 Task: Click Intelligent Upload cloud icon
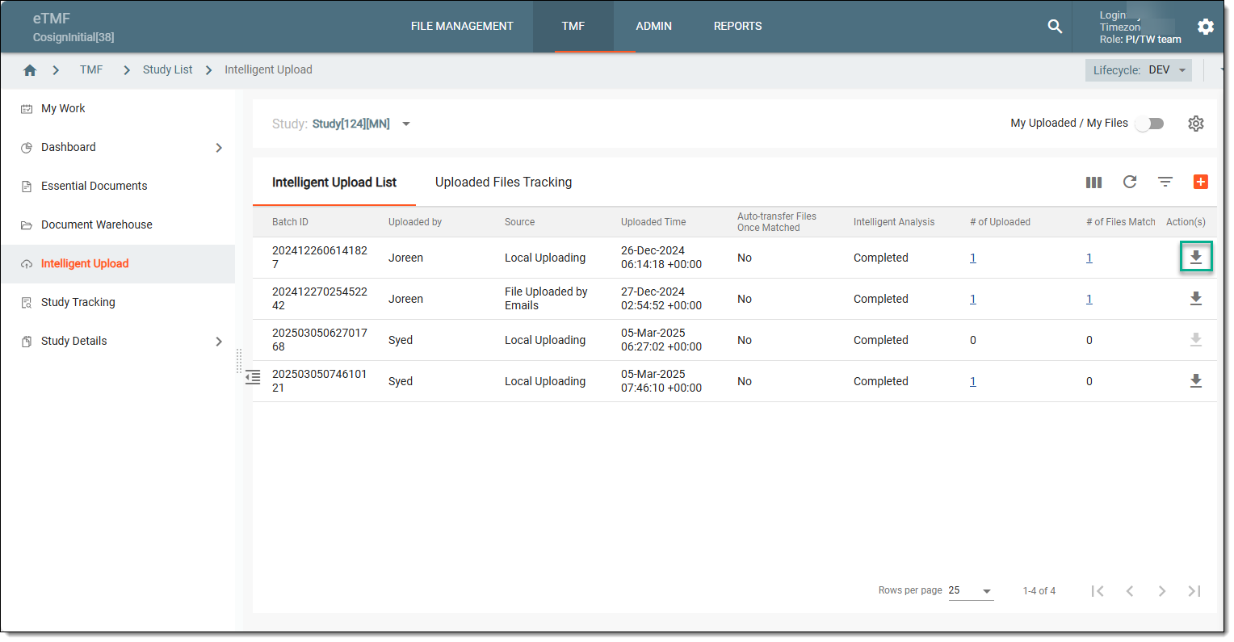pyautogui.click(x=26, y=264)
